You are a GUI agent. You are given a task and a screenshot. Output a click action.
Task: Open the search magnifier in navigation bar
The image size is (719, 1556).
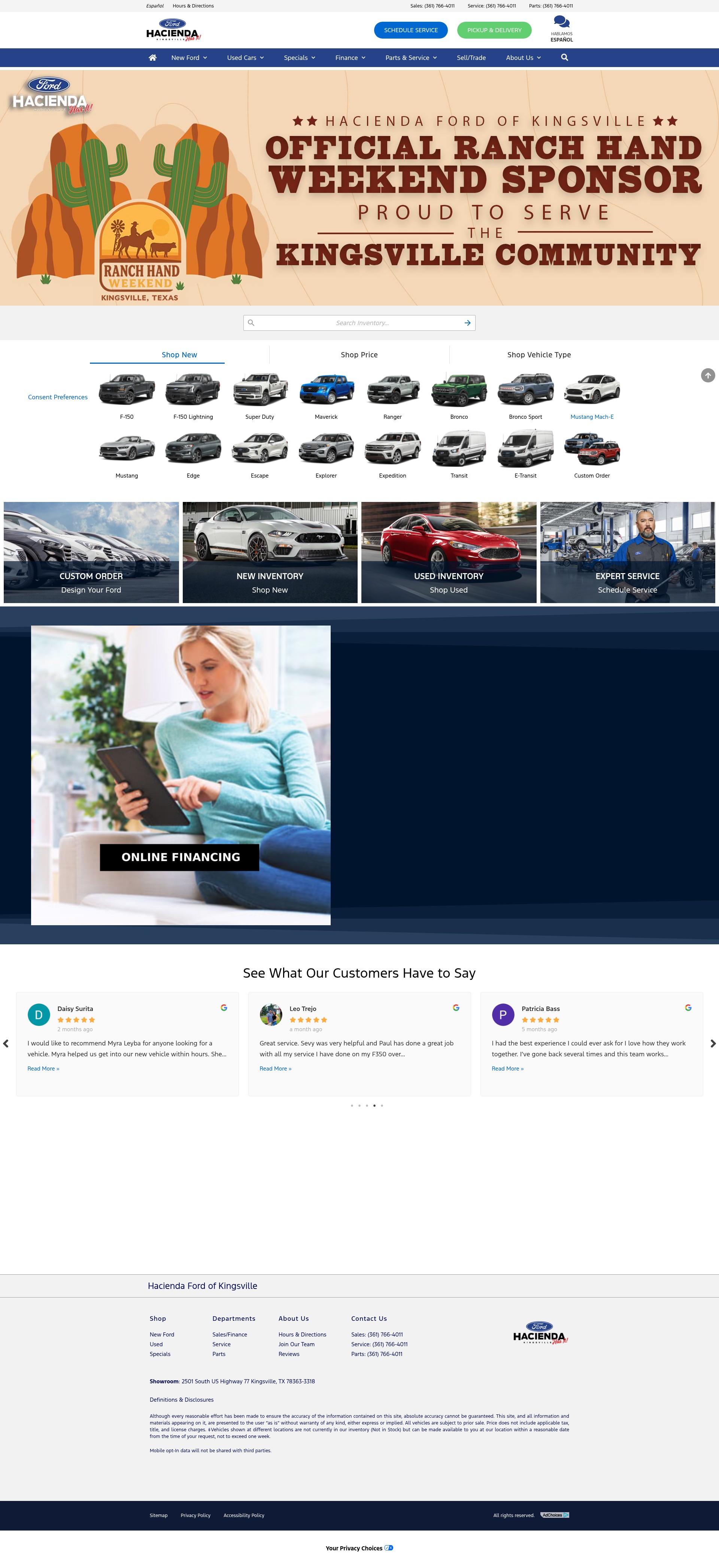coord(564,57)
